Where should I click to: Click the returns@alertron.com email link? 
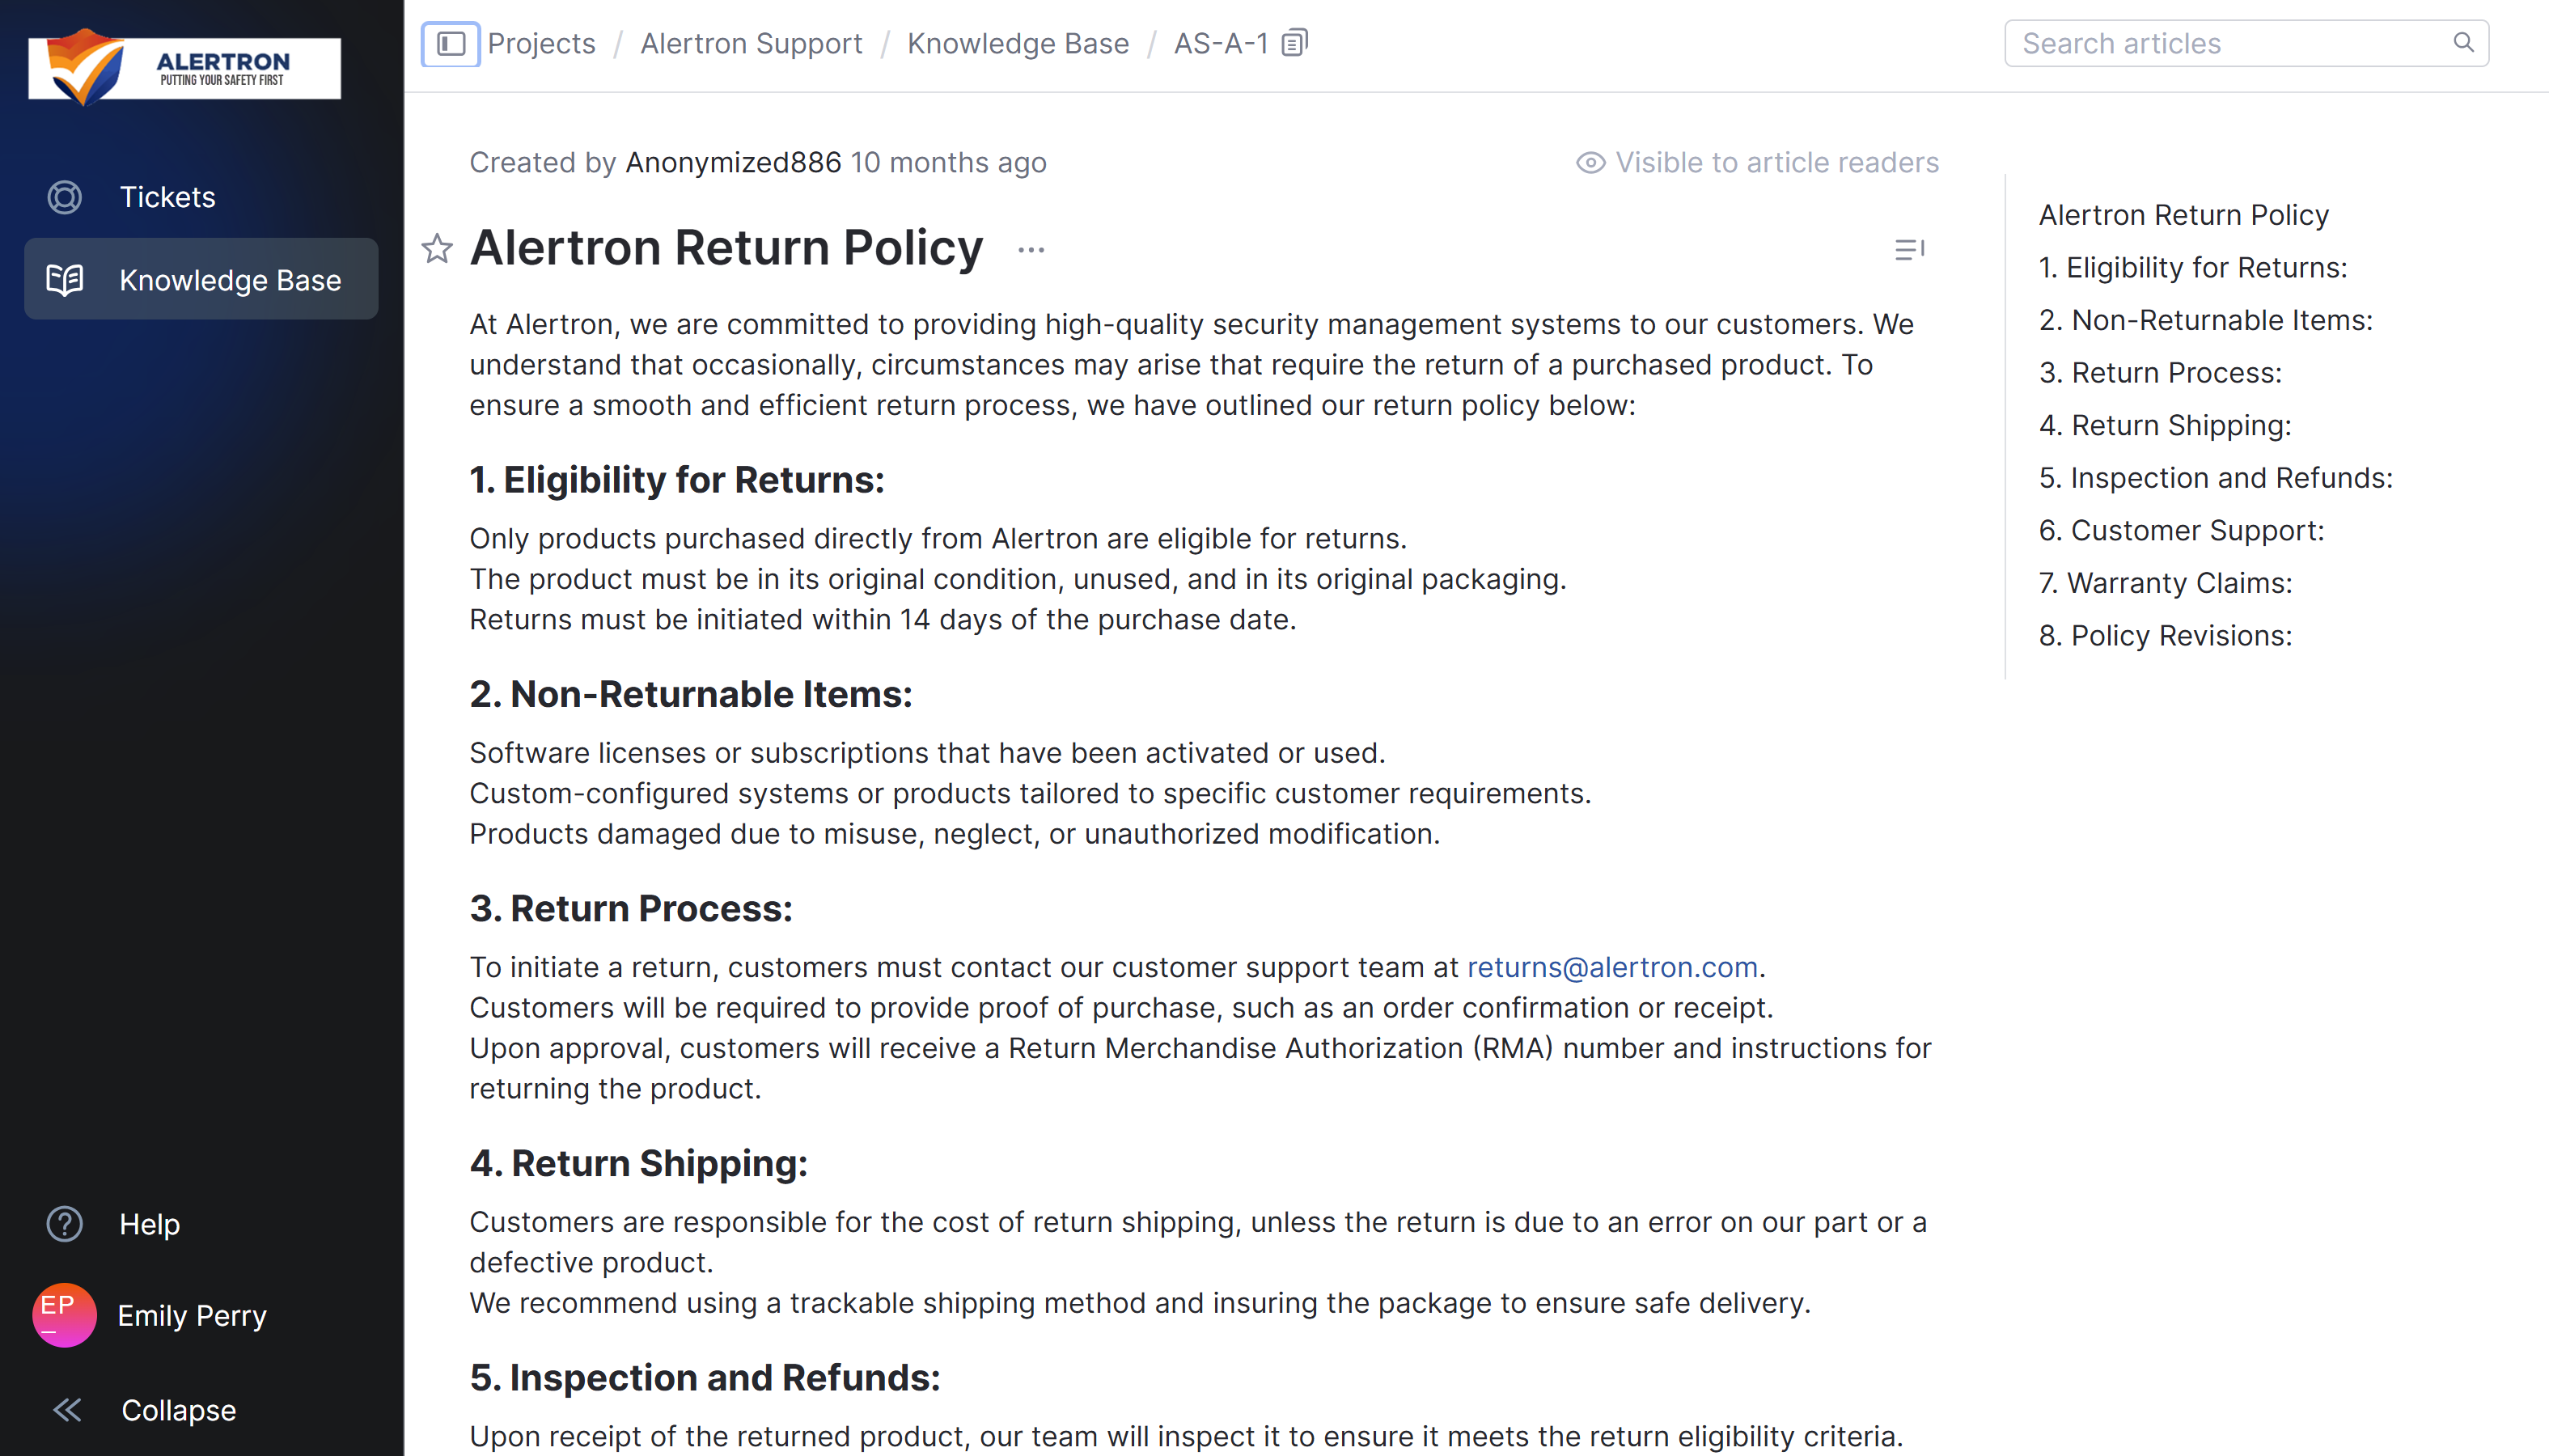(1611, 967)
